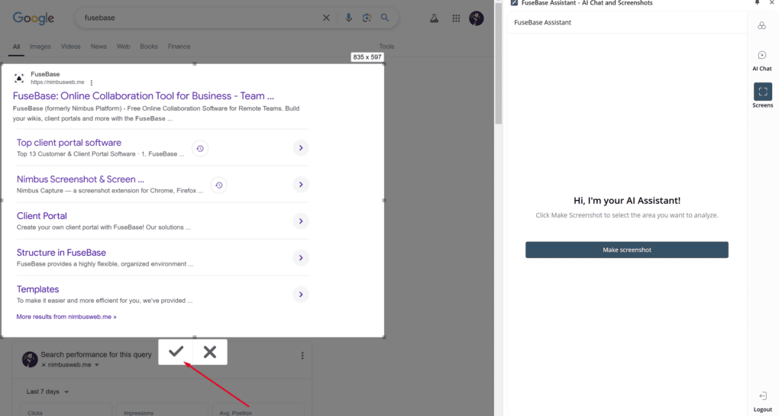Click the Google logo
Viewport: 782px width, 416px height.
34,18
